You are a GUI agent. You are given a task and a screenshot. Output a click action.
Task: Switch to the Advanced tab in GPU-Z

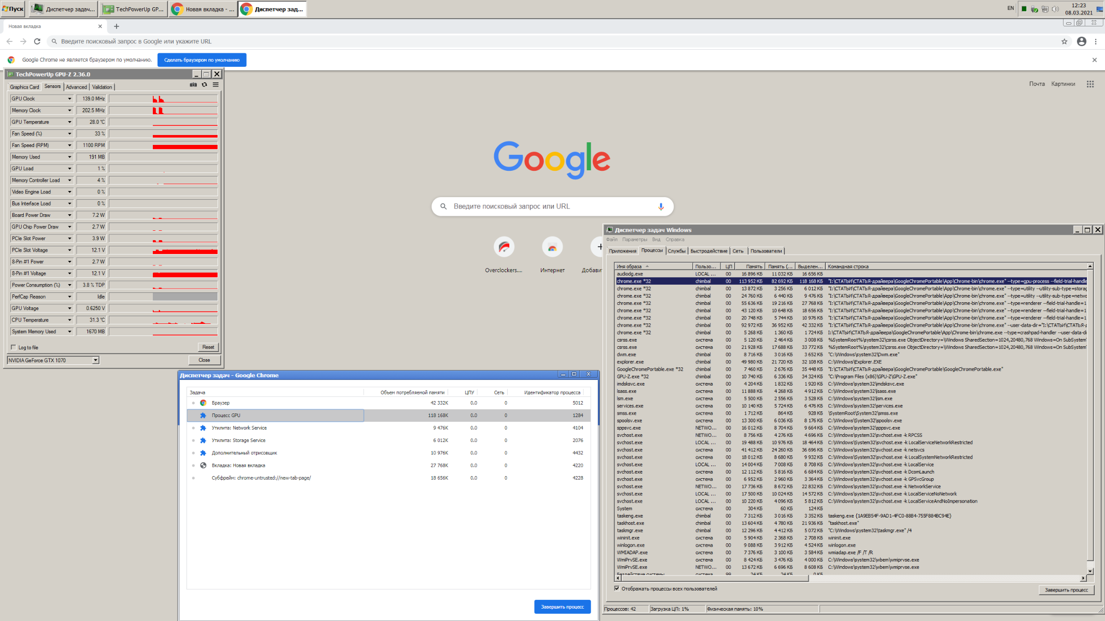point(76,87)
